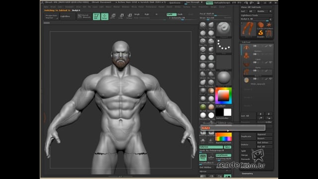
Task: Click the select-down arrow beside List All
Action: [x=269, y=114]
